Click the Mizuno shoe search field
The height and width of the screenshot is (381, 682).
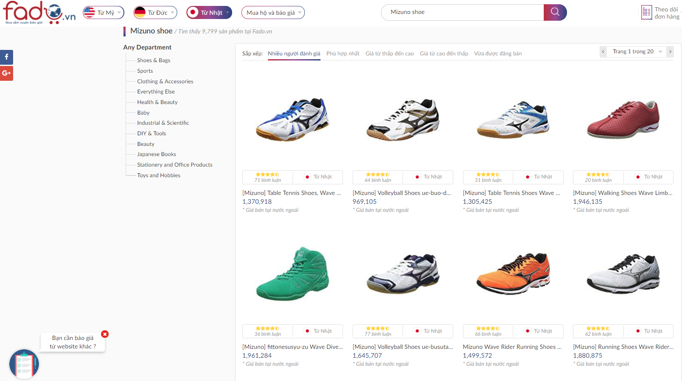[463, 12]
